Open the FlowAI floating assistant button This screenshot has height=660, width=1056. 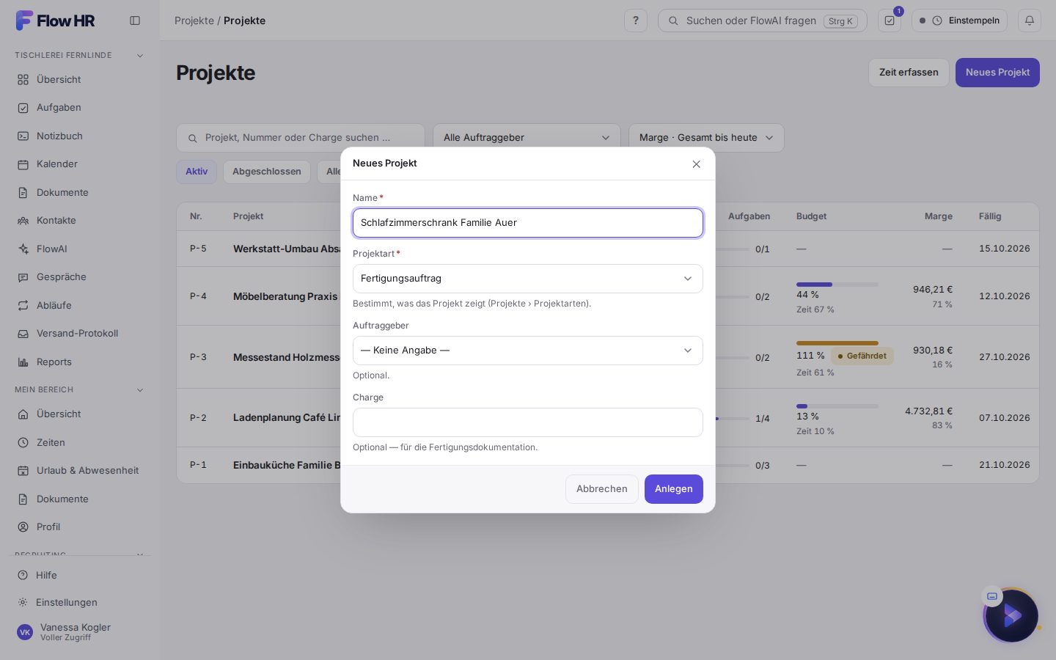click(1012, 616)
